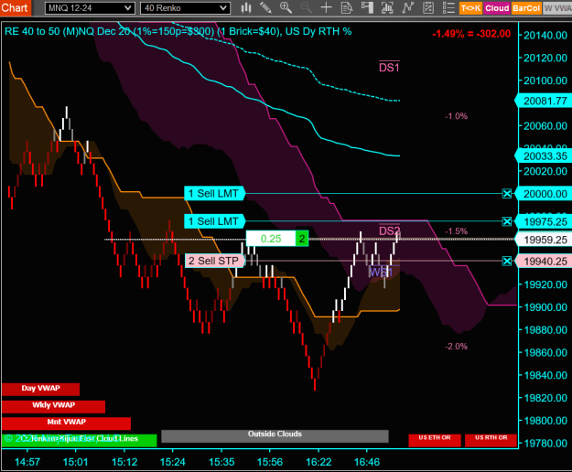Open the MNQ 12-24 instrument dropdown
This screenshot has height=472, width=572.
[90, 8]
